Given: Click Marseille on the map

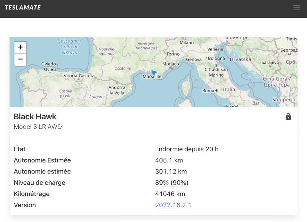Looking at the screenshot, I should pos(152,77).
